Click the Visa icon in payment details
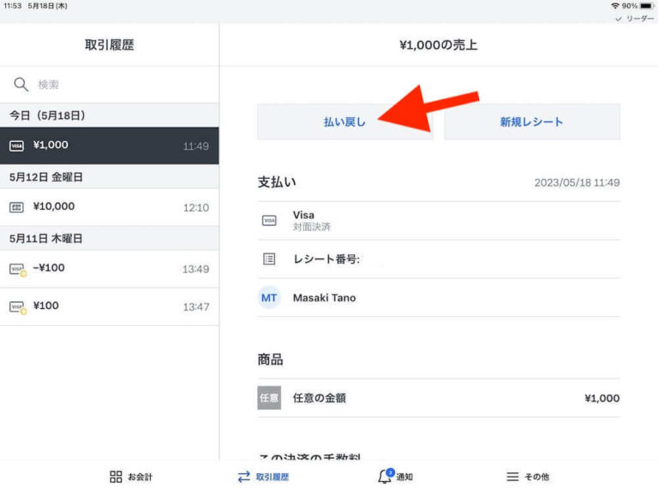The width and height of the screenshot is (658, 493). (269, 221)
